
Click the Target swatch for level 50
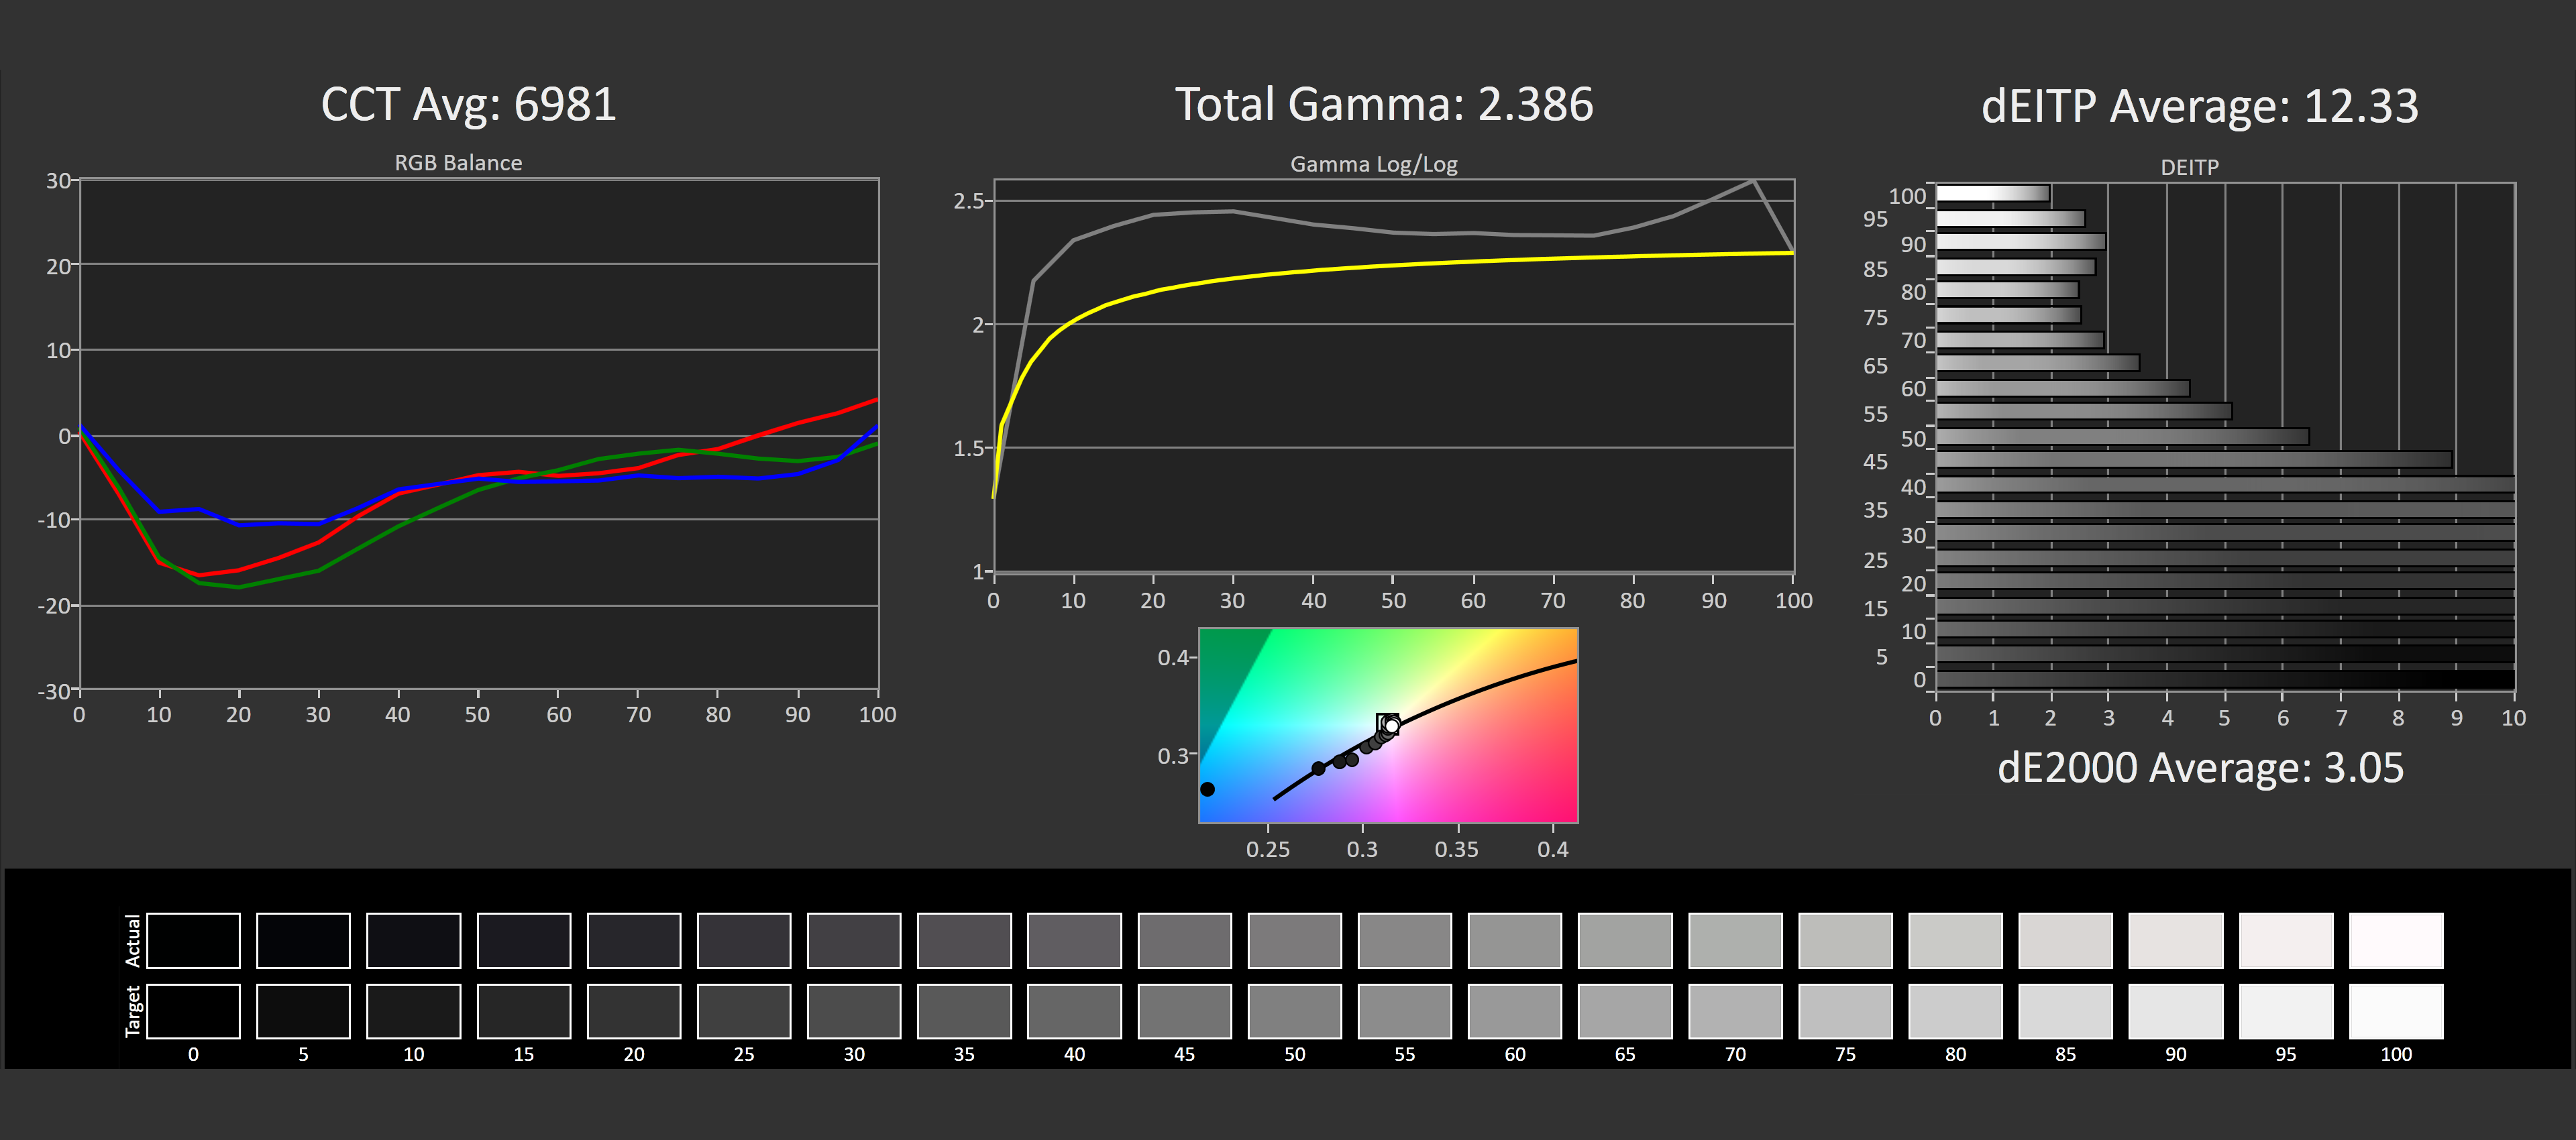[x=1294, y=1011]
